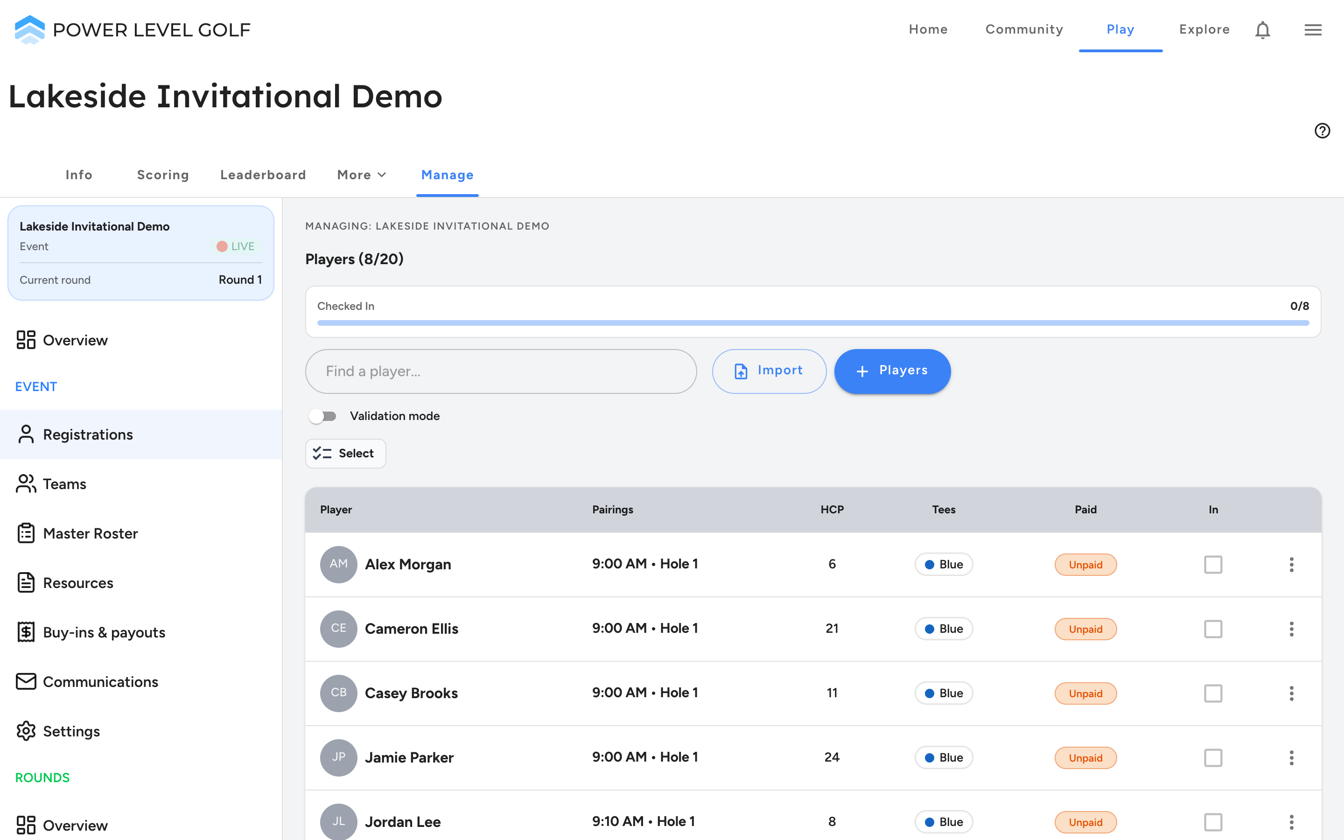Click the add Players button

click(892, 371)
